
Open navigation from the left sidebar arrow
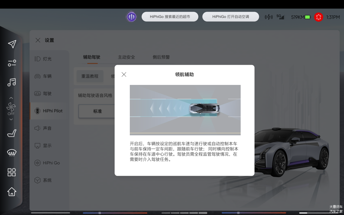[12, 44]
